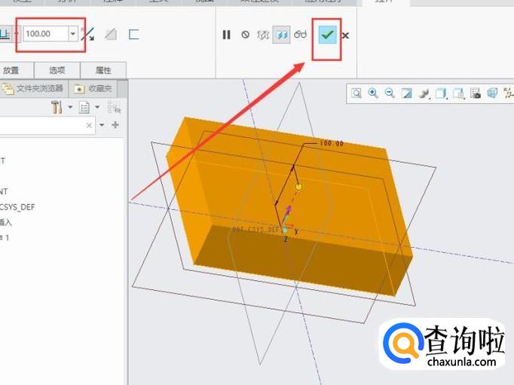Toggle the perspective view icon
514x385 pixels.
point(492,93)
